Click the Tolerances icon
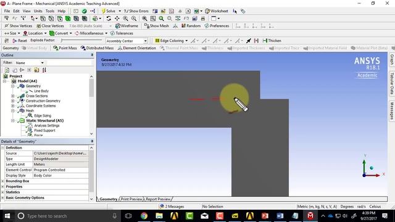This screenshot has height=222, width=395. coord(112,33)
